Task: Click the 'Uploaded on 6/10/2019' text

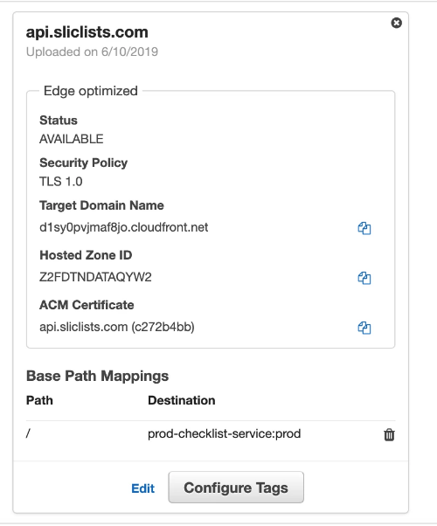Action: point(92,52)
